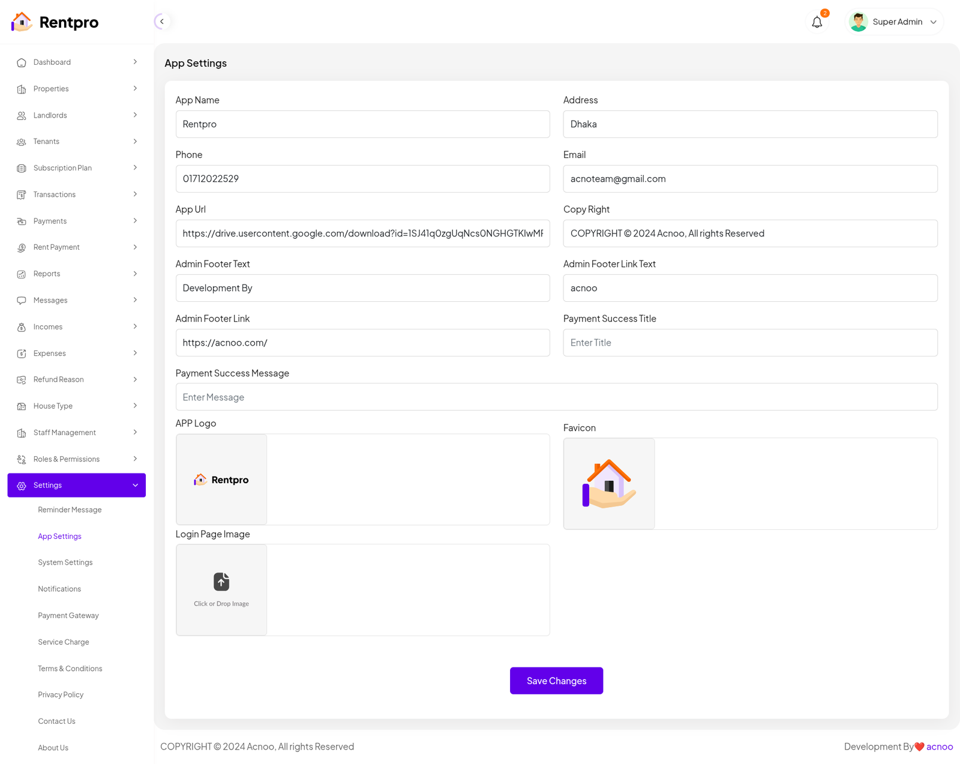Click the Messages chat bubble icon

(x=22, y=300)
